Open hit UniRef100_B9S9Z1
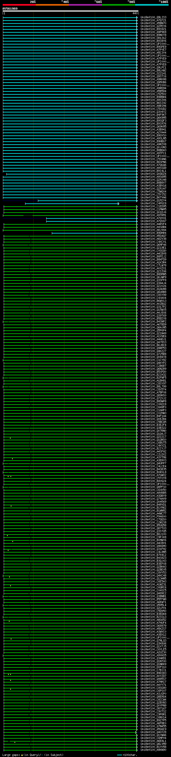This screenshot has width=171, height=757. tap(153, 29)
